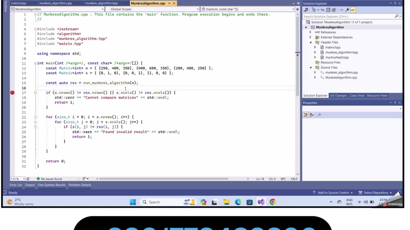Click the pin icon on Solution Explorer panel

coord(395,4)
